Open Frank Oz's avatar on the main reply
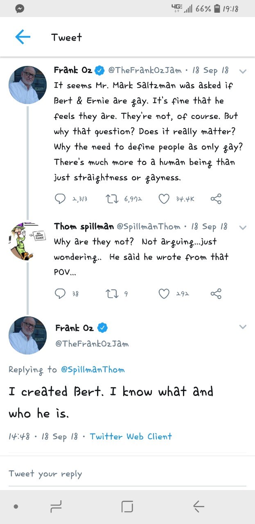This screenshot has height=524, width=255. tap(27, 335)
